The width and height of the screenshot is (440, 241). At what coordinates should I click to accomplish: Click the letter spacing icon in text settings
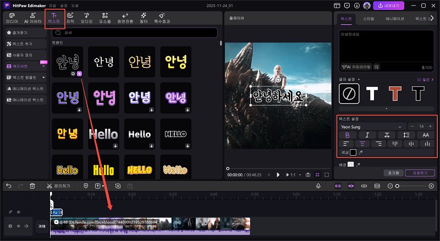(387, 135)
